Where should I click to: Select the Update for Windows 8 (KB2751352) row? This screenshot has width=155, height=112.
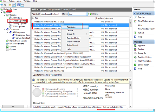pos(65,22)
